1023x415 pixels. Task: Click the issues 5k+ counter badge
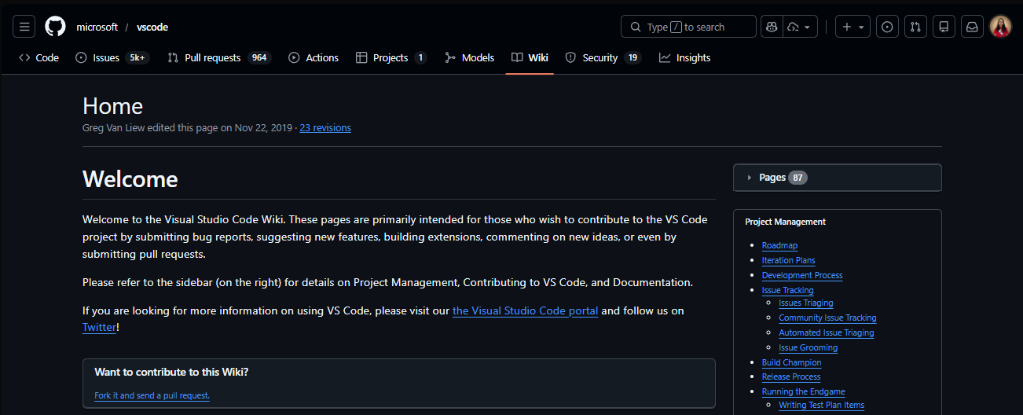coord(137,57)
